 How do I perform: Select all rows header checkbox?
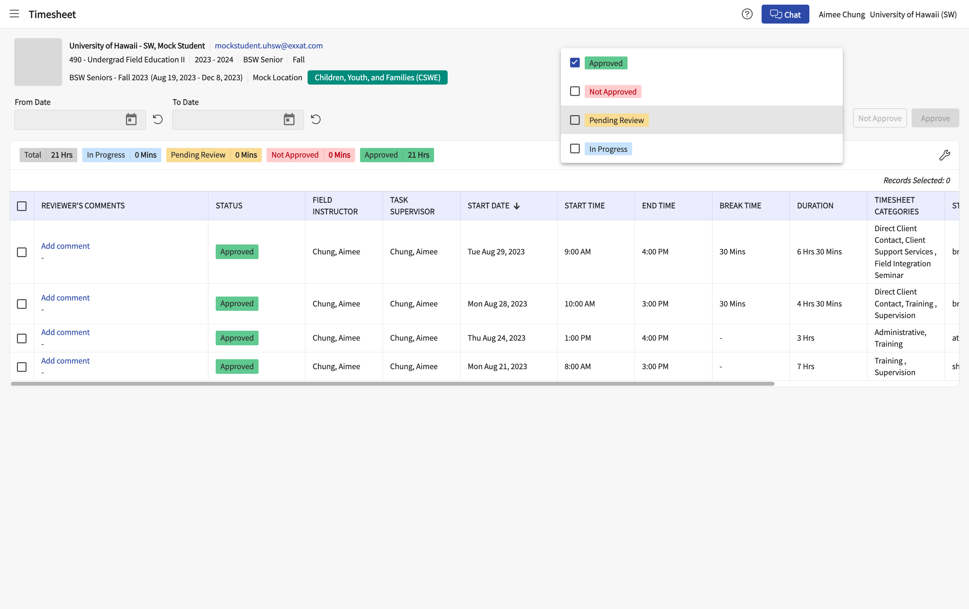pos(22,206)
